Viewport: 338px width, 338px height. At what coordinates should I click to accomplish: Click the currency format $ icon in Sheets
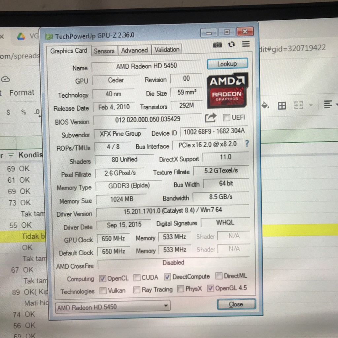[x=8, y=112]
